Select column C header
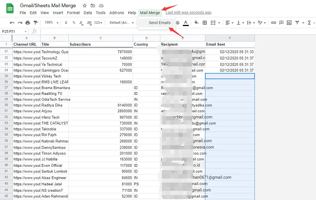This screenshot has height=200, width=316. pyautogui.click(x=101, y=38)
